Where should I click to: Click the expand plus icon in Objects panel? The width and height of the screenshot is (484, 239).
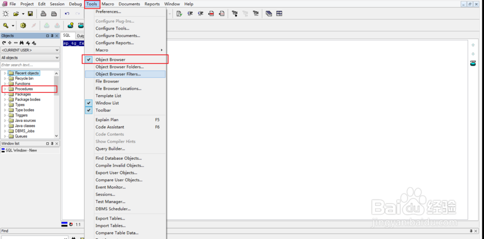10,43
